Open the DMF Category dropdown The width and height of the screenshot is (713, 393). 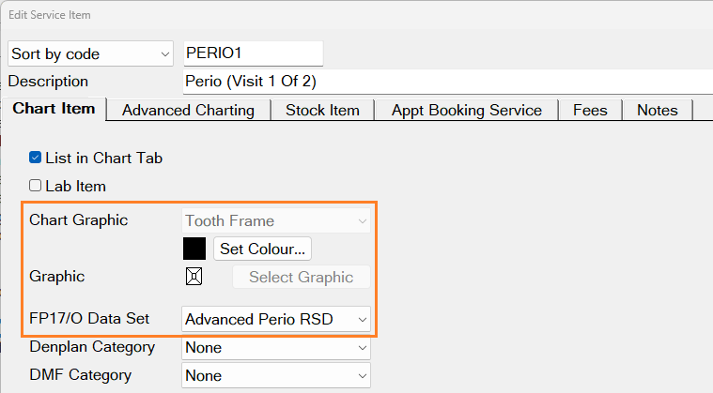point(276,375)
